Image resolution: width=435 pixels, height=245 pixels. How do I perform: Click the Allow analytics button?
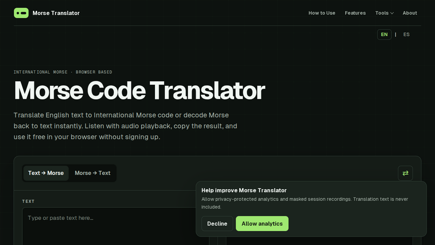coord(262,224)
